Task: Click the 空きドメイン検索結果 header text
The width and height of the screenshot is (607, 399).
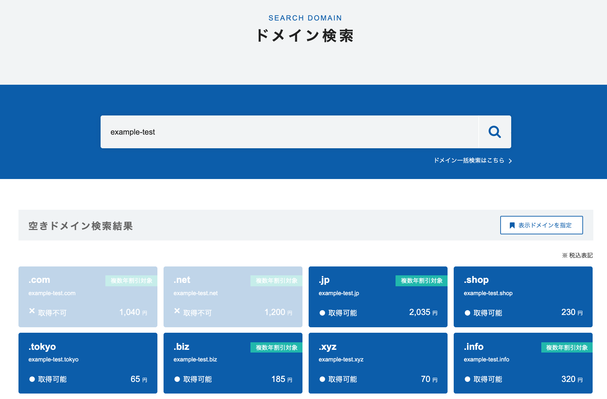Action: point(81,226)
